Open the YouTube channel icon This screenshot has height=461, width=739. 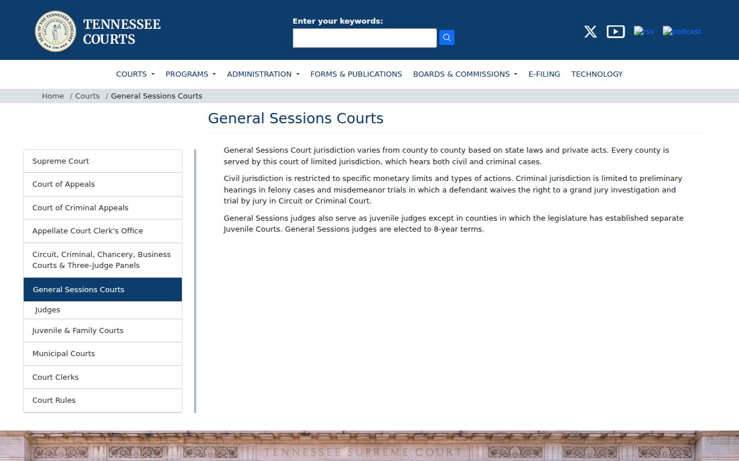click(x=615, y=32)
